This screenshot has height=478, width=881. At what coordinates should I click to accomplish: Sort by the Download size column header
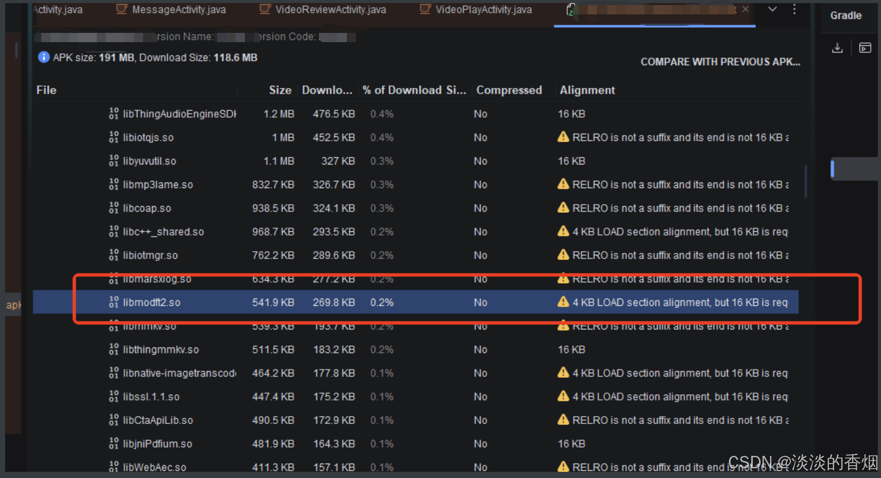(x=327, y=90)
